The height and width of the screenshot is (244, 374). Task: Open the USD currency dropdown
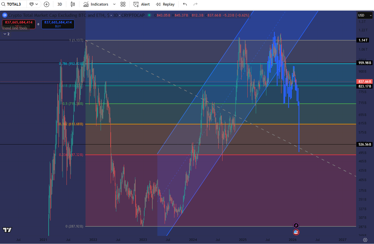(365, 15)
